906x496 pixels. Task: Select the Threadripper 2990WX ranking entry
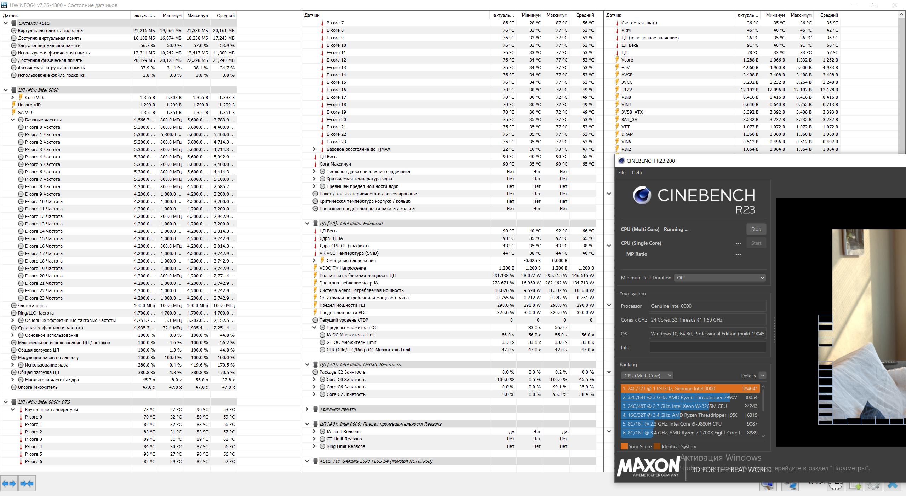(x=679, y=397)
